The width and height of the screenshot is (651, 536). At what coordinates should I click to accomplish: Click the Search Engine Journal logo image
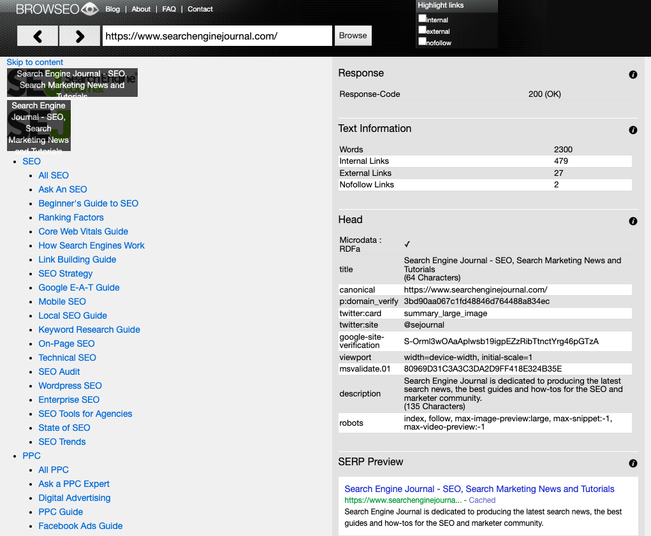point(72,83)
